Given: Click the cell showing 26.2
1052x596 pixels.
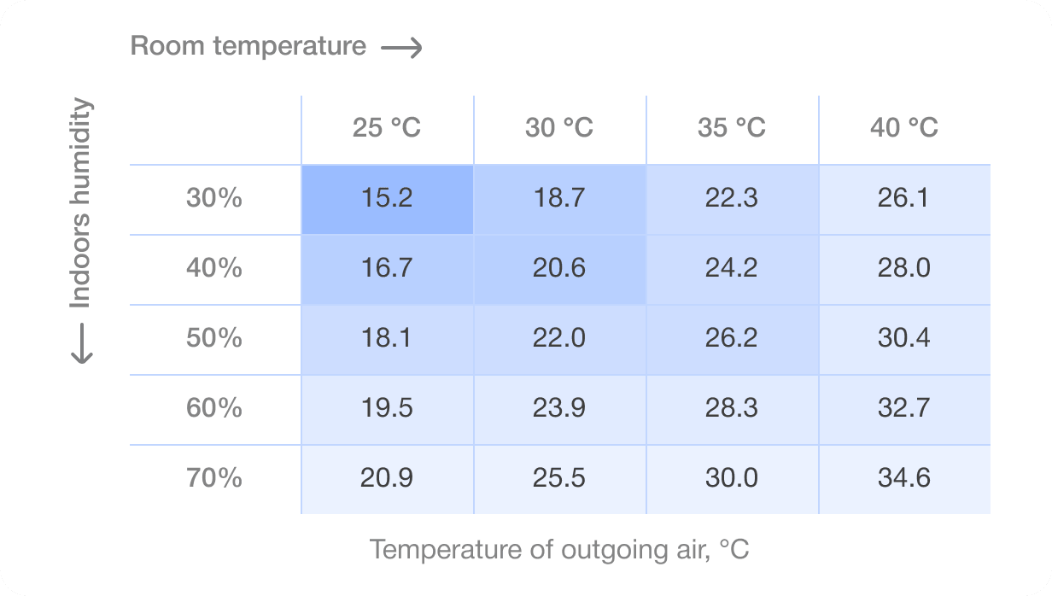Looking at the screenshot, I should click(x=732, y=339).
